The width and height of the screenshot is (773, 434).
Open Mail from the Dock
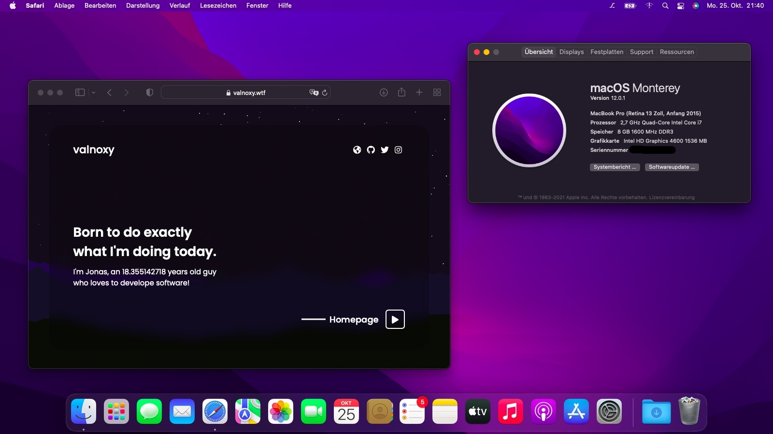coord(182,411)
